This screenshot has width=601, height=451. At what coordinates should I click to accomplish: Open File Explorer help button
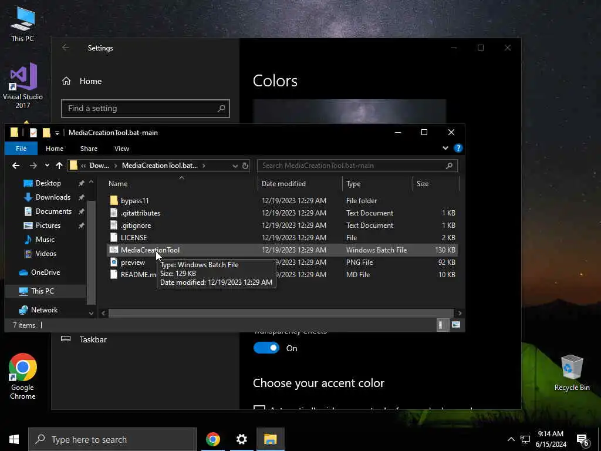click(x=458, y=149)
